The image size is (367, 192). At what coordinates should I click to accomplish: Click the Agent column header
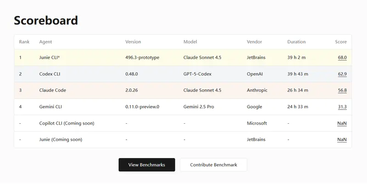tap(45, 42)
